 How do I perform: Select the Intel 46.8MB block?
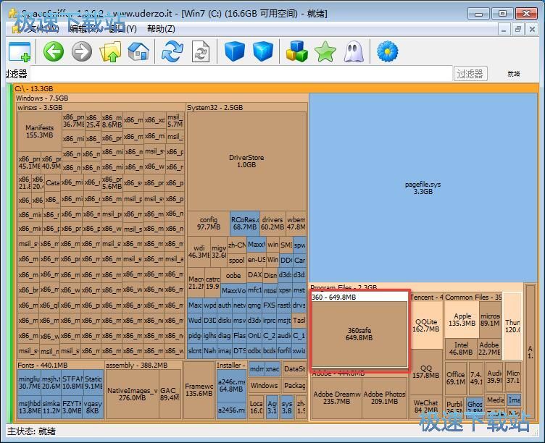[x=461, y=349]
